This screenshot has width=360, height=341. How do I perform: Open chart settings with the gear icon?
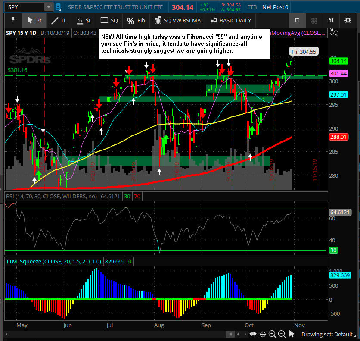tap(348, 20)
